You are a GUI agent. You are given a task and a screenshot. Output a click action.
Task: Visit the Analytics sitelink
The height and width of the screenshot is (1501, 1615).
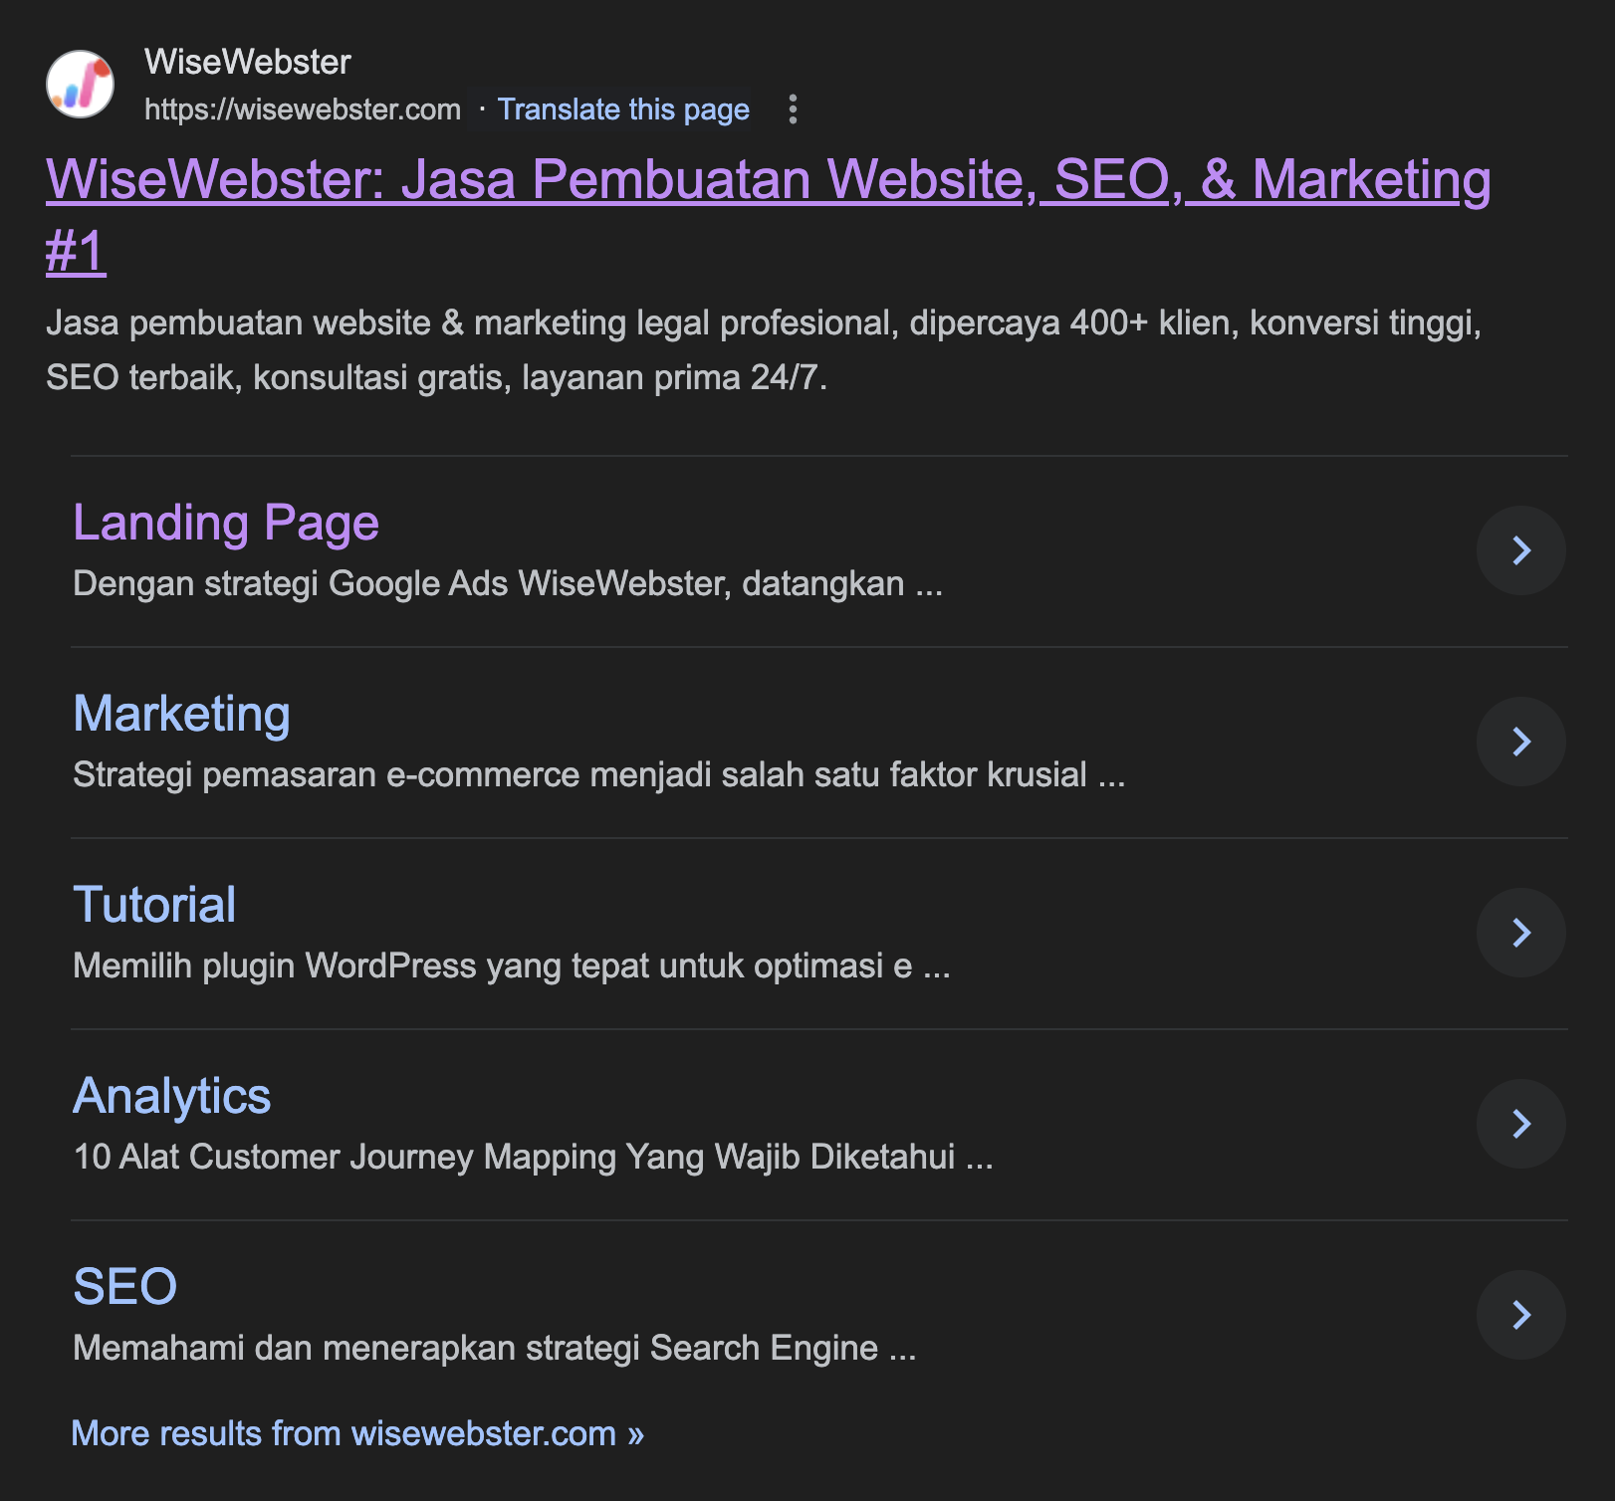click(171, 1097)
